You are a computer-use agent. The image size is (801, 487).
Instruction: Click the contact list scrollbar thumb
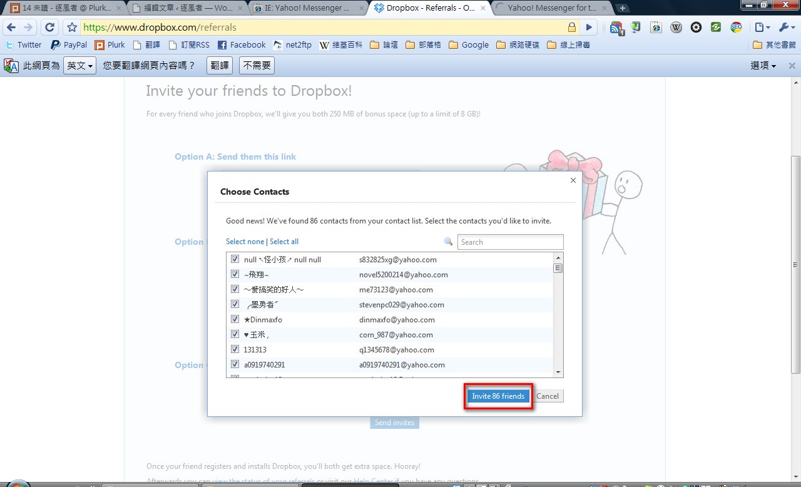[x=558, y=268]
